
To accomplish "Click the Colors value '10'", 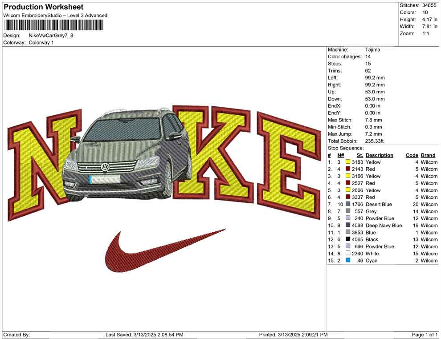I will click(425, 12).
